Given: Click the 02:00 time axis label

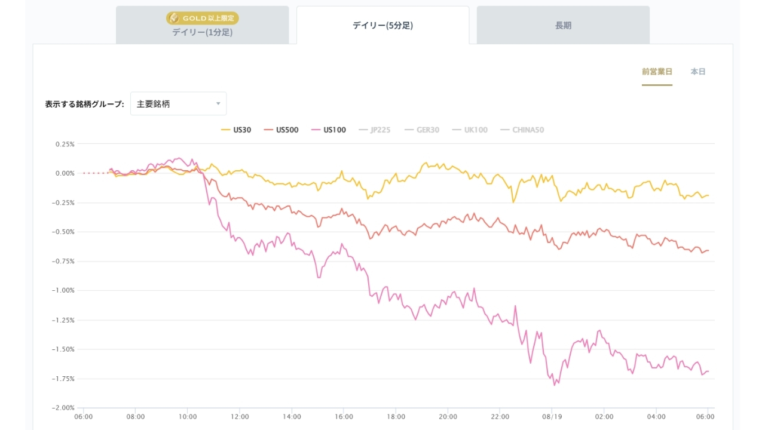Looking at the screenshot, I should 604,416.
